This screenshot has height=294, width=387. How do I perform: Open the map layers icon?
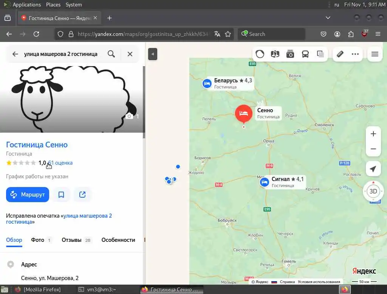[x=320, y=54]
